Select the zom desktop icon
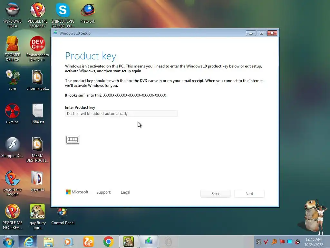 click(13, 80)
